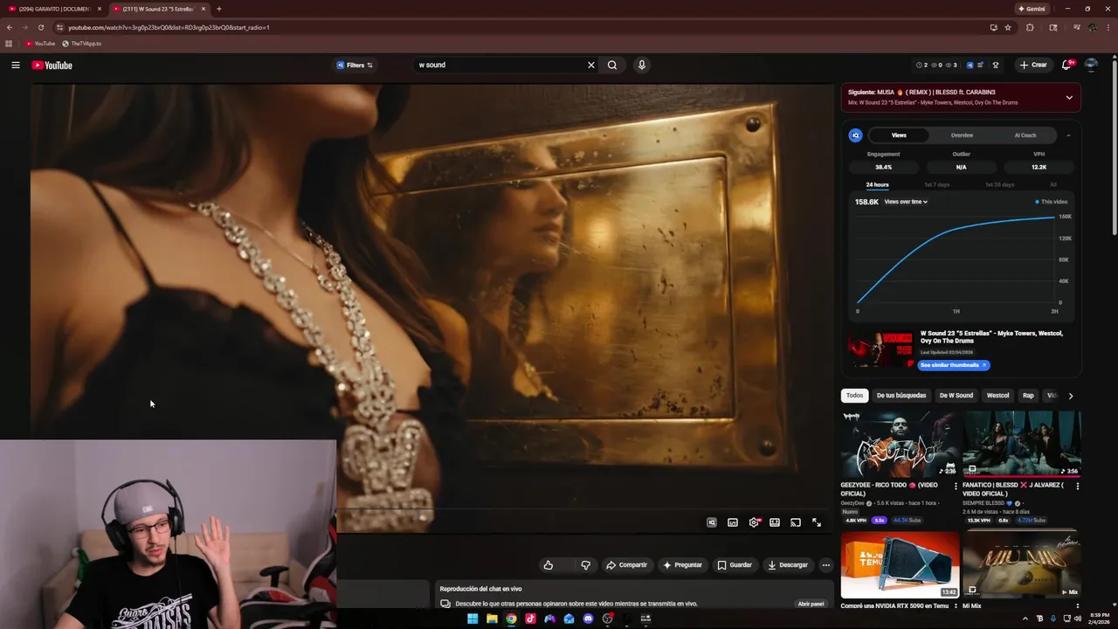This screenshot has height=629, width=1118.
Task: Click the vidIQ logo in stats panel
Action: click(x=856, y=135)
